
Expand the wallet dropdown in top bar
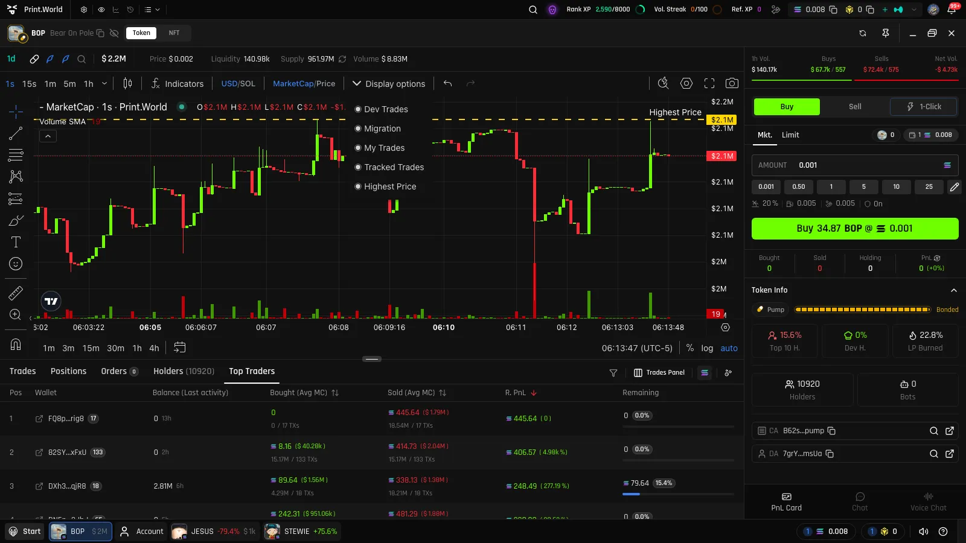coord(914,10)
